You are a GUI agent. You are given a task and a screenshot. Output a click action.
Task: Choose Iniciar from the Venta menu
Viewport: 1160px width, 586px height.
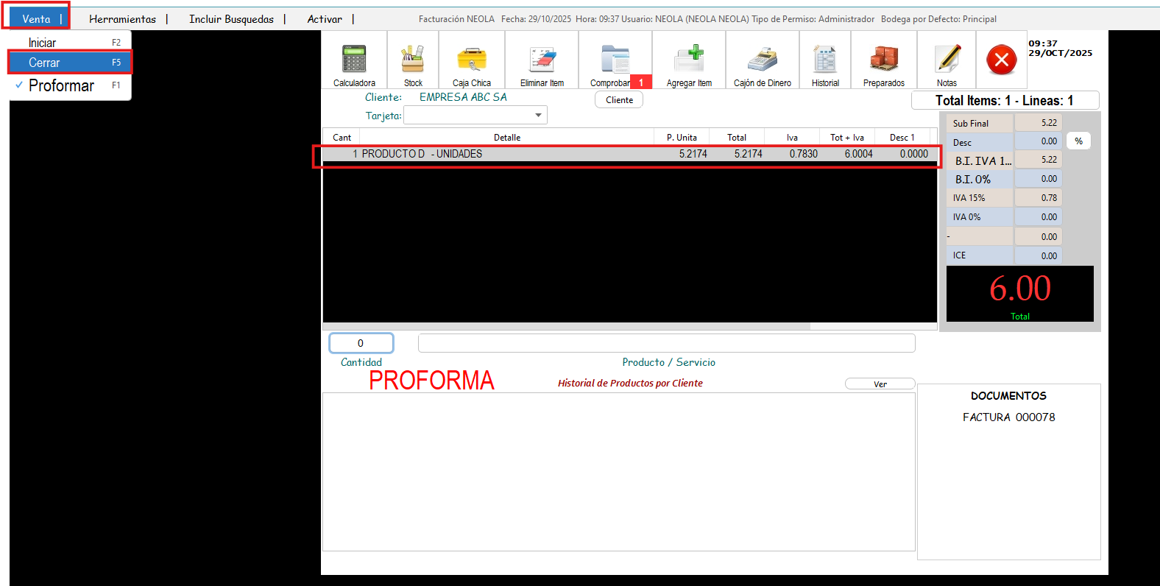coord(70,43)
